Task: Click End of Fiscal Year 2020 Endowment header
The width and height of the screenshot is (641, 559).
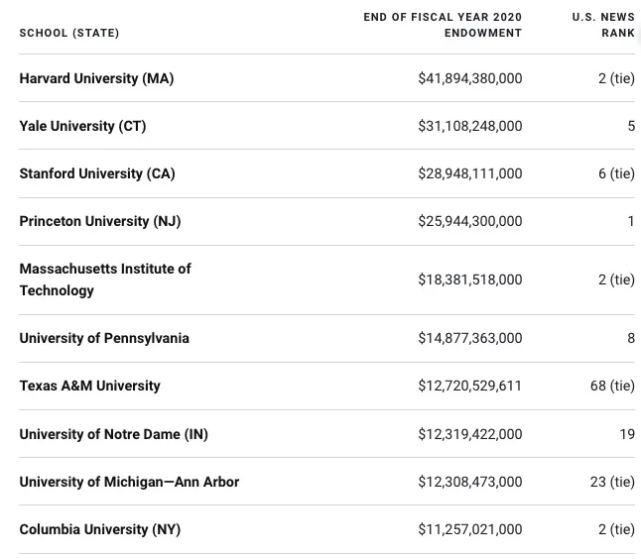Action: (443, 25)
